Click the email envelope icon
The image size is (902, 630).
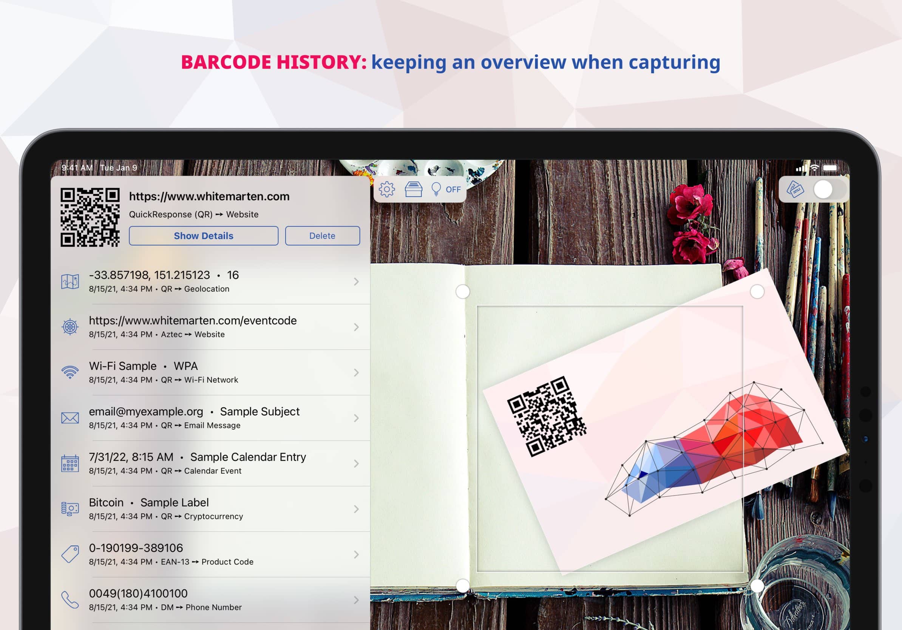[70, 418]
